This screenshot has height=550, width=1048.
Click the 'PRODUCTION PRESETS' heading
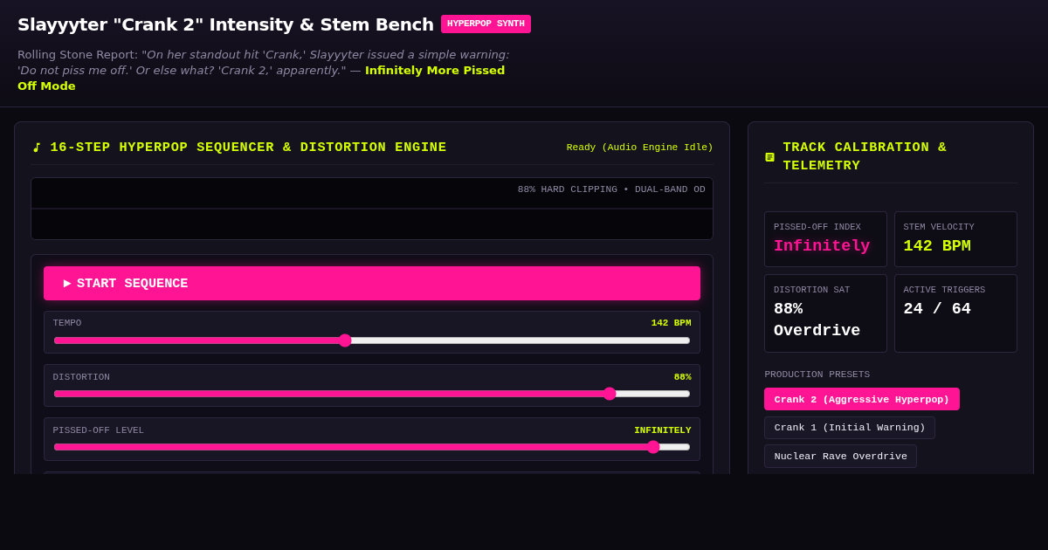[817, 375]
